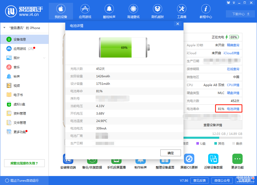Close the 电池详情 dialog
257x185 pixels.
[178, 24]
